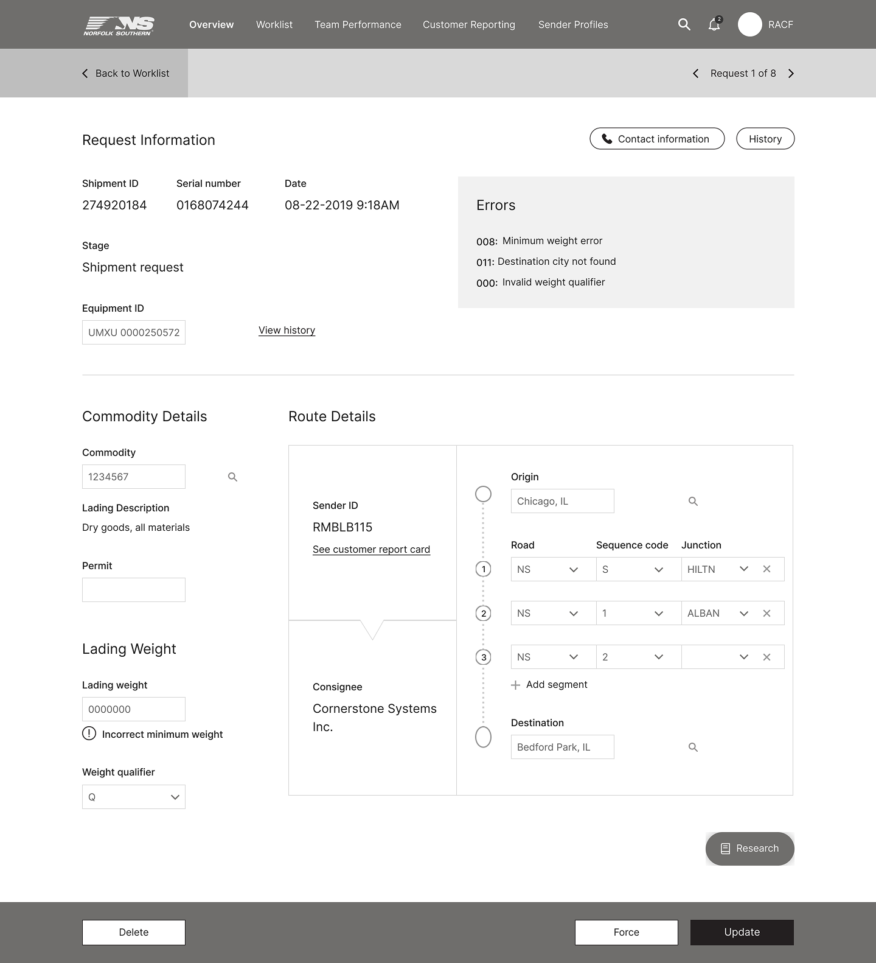
Task: Click the Norfolk Southern logo
Action: (119, 26)
